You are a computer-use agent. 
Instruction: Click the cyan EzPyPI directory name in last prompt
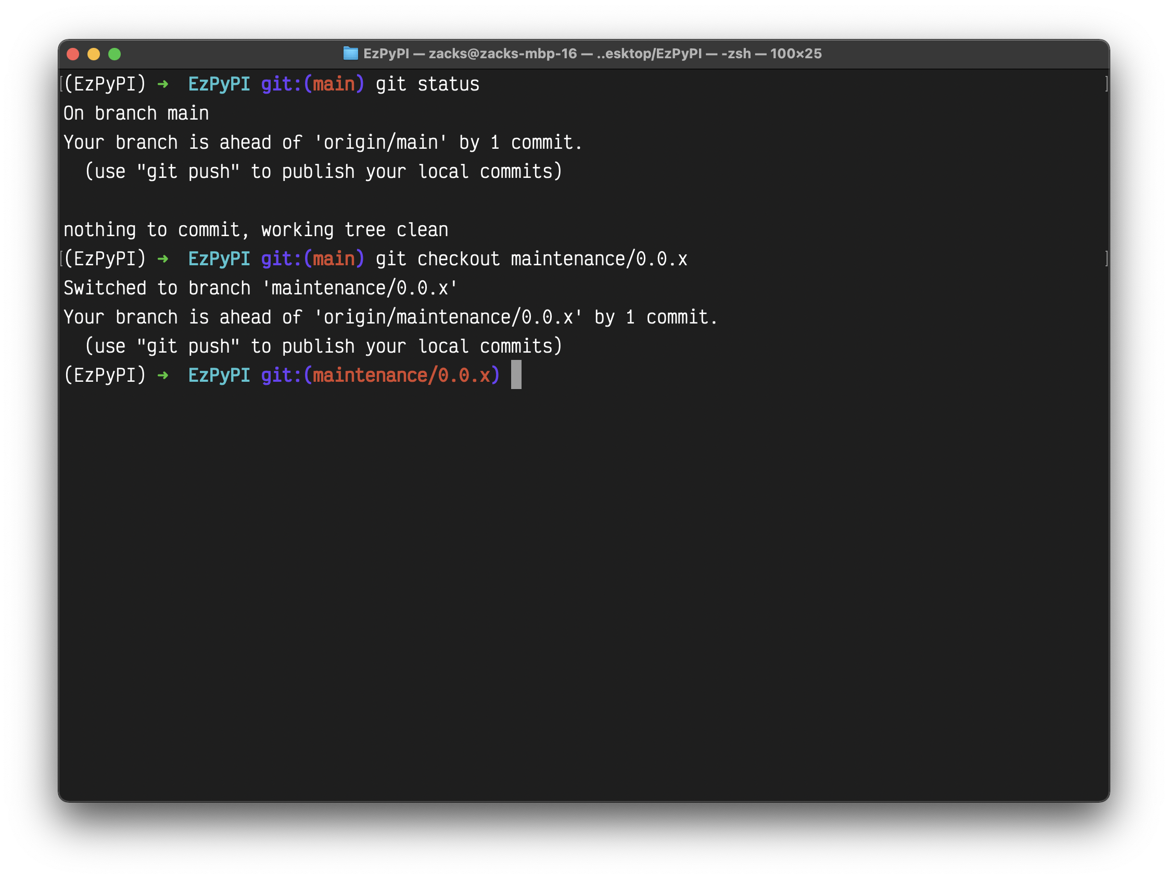tap(219, 376)
